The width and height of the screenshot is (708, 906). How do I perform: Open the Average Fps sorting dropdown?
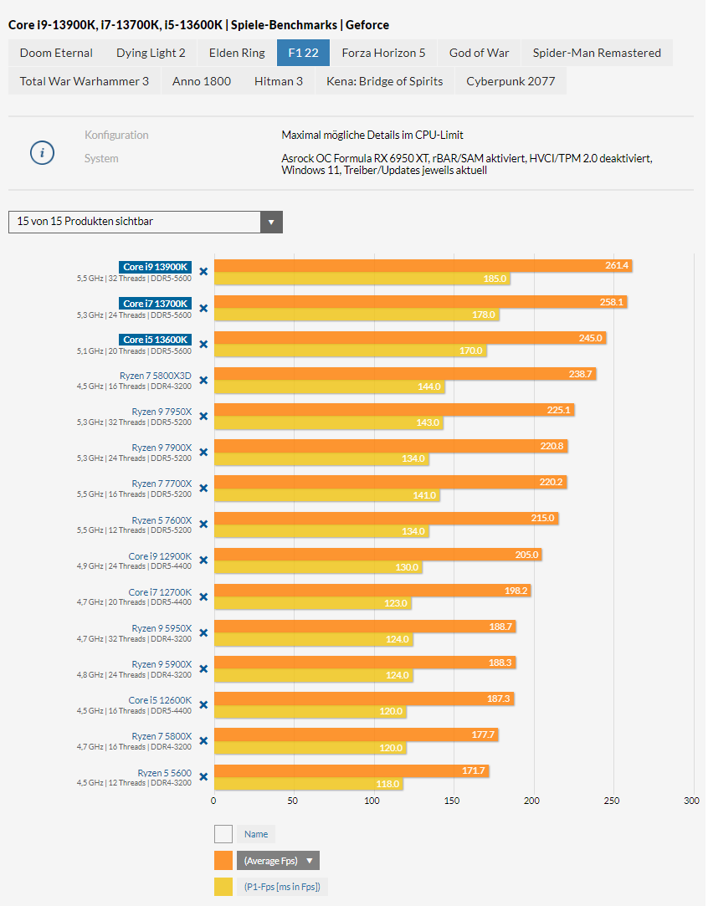[x=278, y=860]
